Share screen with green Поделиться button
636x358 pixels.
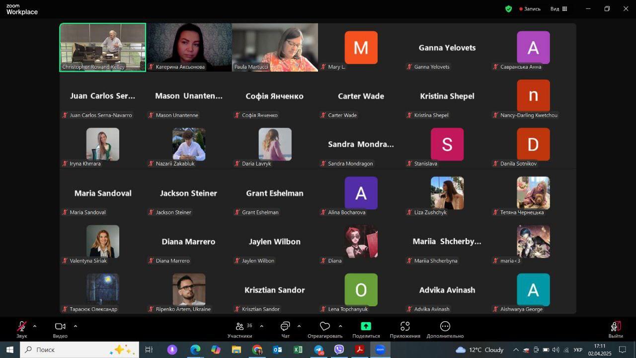(366, 330)
